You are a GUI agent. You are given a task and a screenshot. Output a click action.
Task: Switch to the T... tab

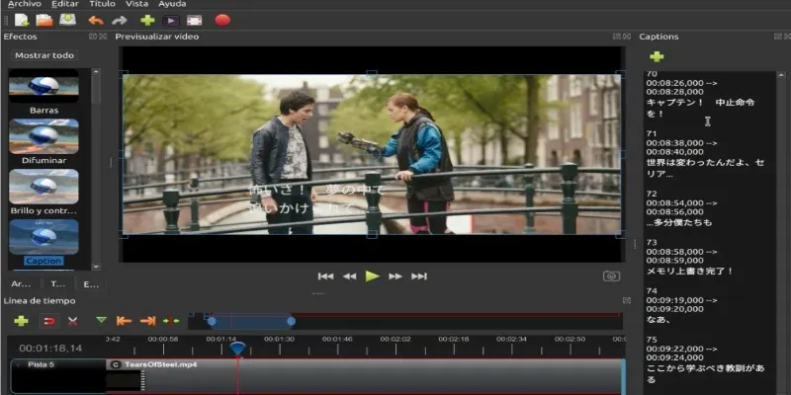click(58, 284)
